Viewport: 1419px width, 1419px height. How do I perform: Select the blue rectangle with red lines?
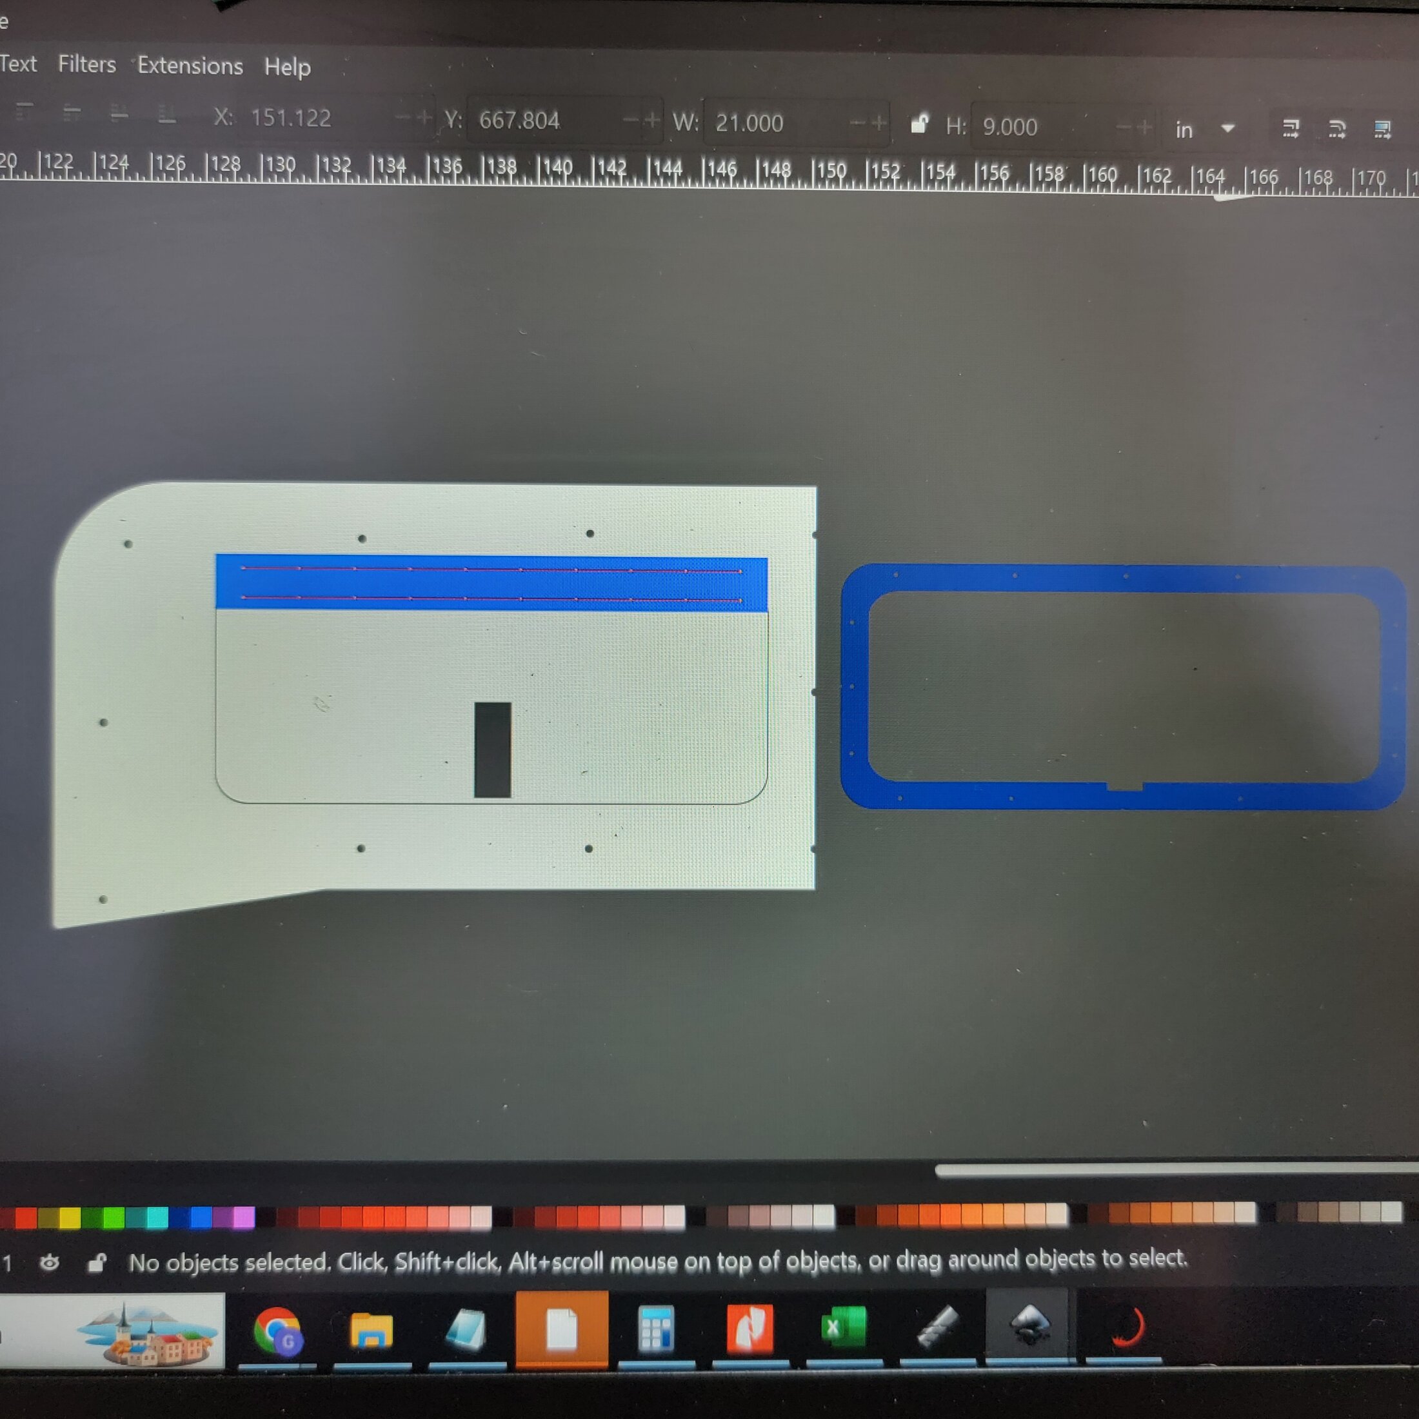coord(491,582)
